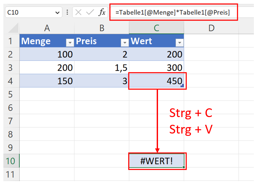Expand the Name Box dropdown arrow
This screenshot has width=258, height=185.
(x=57, y=12)
